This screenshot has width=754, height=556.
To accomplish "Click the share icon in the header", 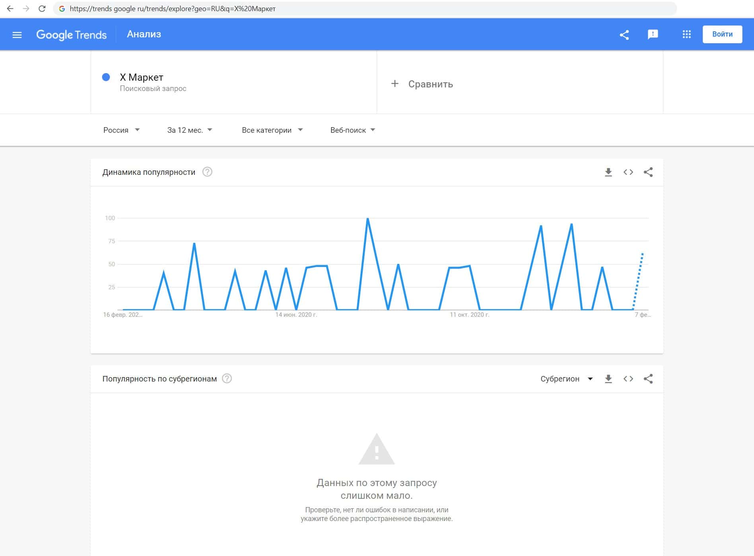I will 624,35.
